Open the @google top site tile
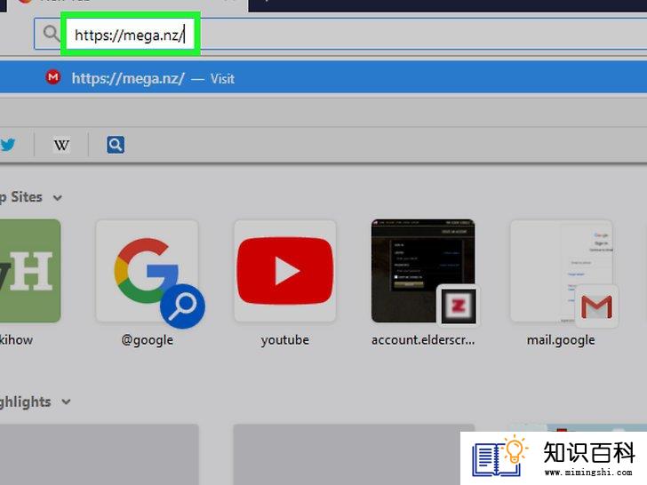The image size is (647, 485). 147,271
